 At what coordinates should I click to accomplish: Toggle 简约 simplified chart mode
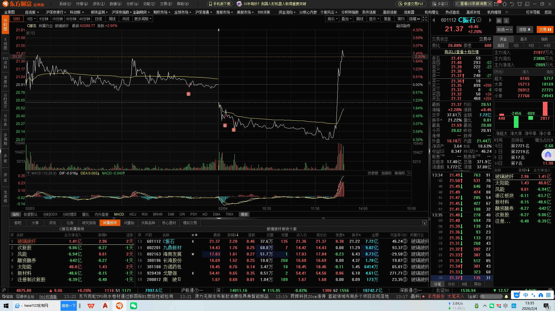point(401,19)
